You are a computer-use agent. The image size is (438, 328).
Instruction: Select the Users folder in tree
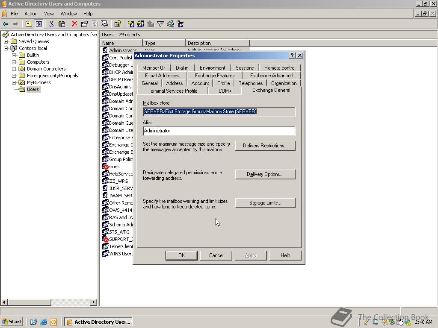[33, 89]
